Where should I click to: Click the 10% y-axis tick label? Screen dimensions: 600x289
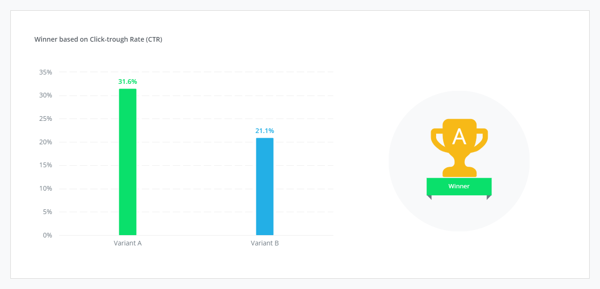tap(46, 188)
